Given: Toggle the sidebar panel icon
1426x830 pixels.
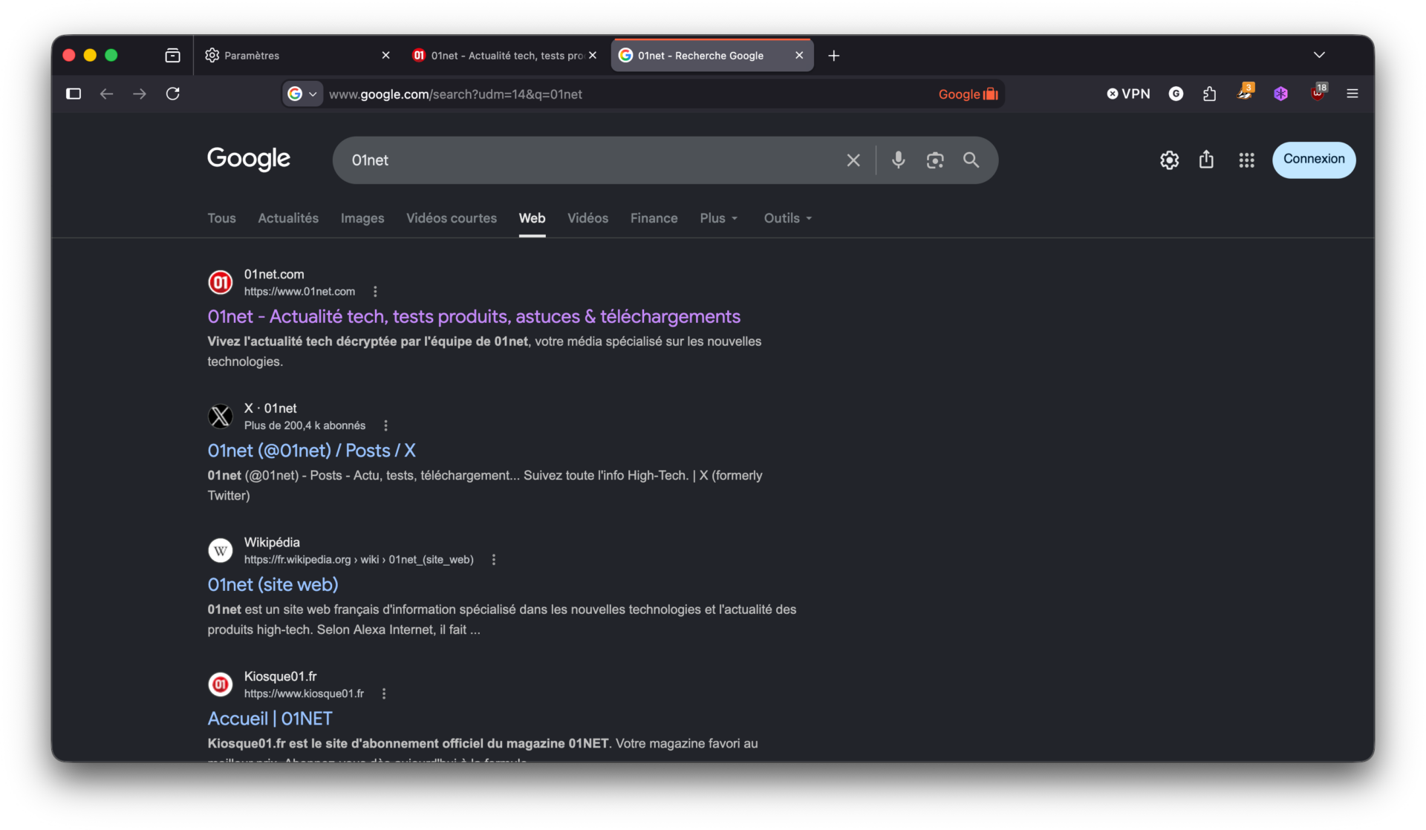Looking at the screenshot, I should tap(74, 94).
